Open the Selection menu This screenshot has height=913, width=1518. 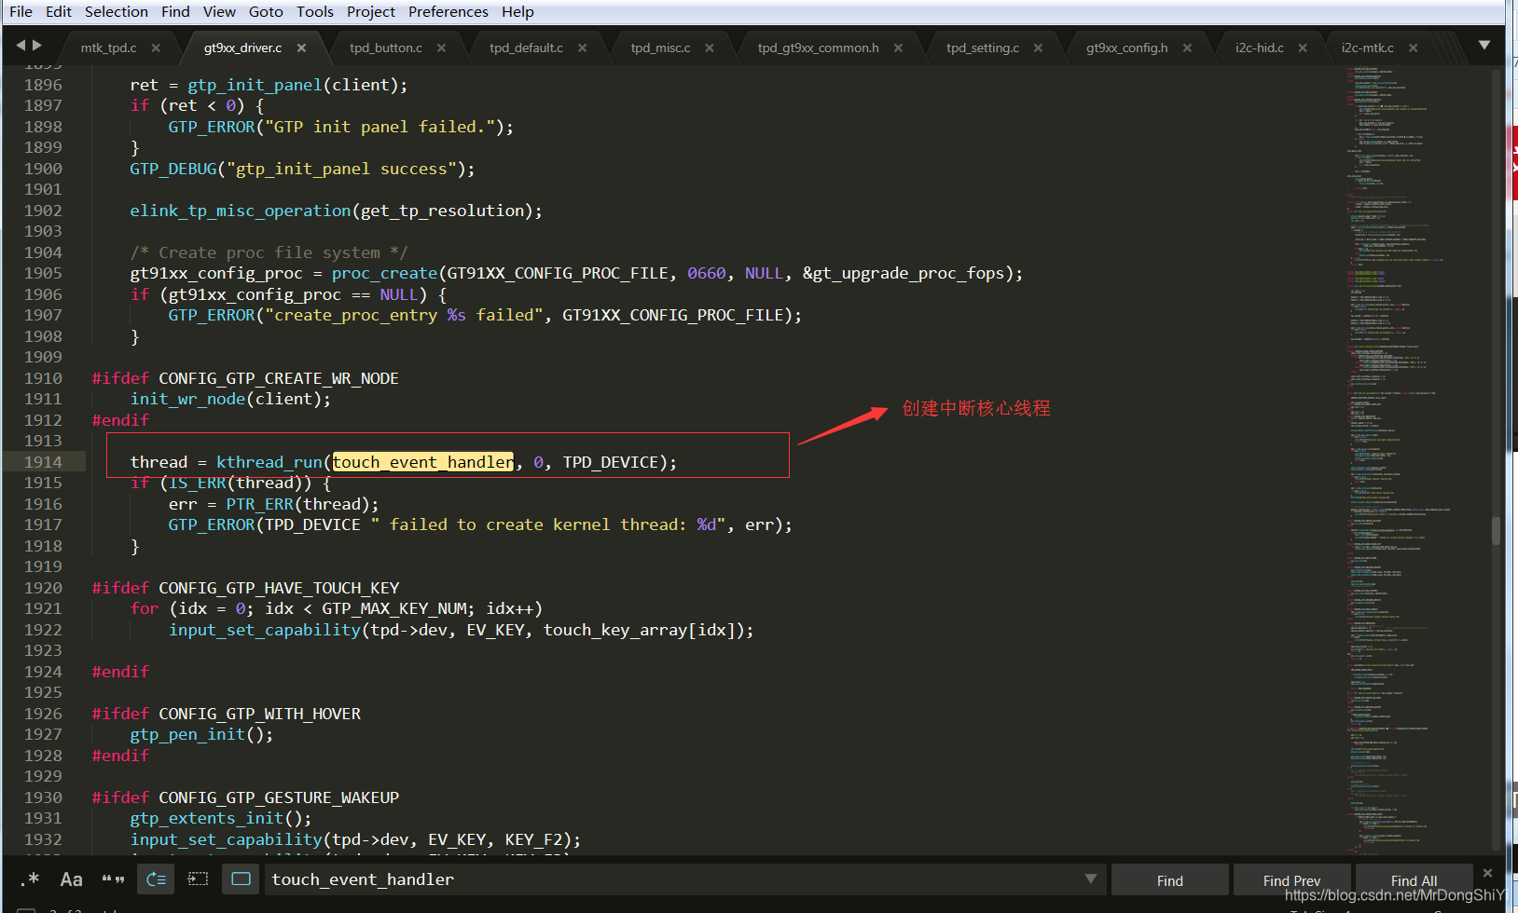(x=117, y=11)
